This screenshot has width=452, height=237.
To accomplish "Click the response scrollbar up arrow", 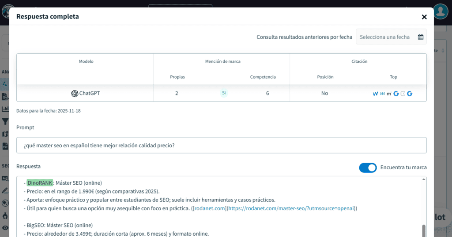I will click(x=423, y=179).
